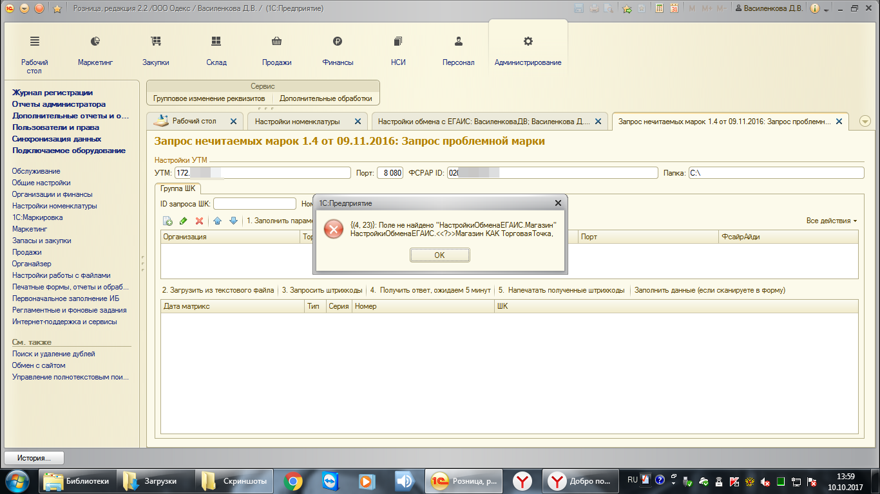The image size is (880, 494).
Task: Click the Организация column header
Action: pyautogui.click(x=231, y=237)
